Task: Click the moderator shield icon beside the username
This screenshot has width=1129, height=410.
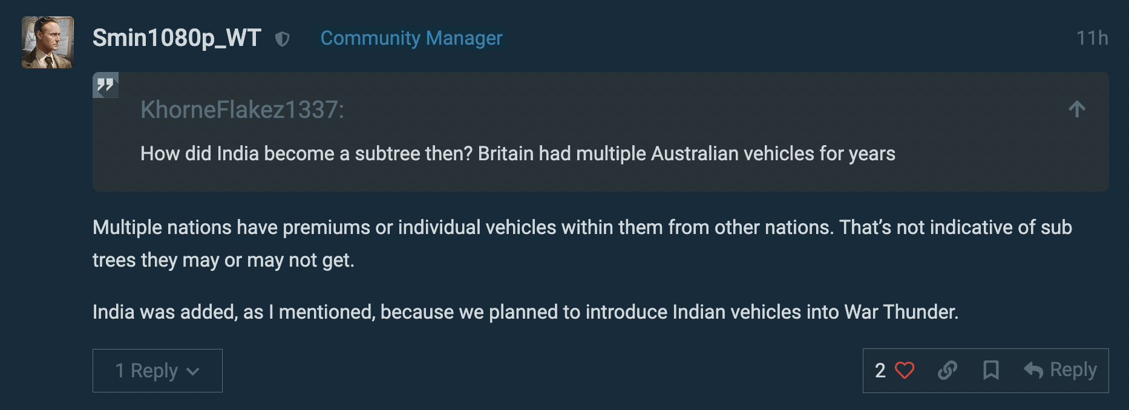Action: 282,39
